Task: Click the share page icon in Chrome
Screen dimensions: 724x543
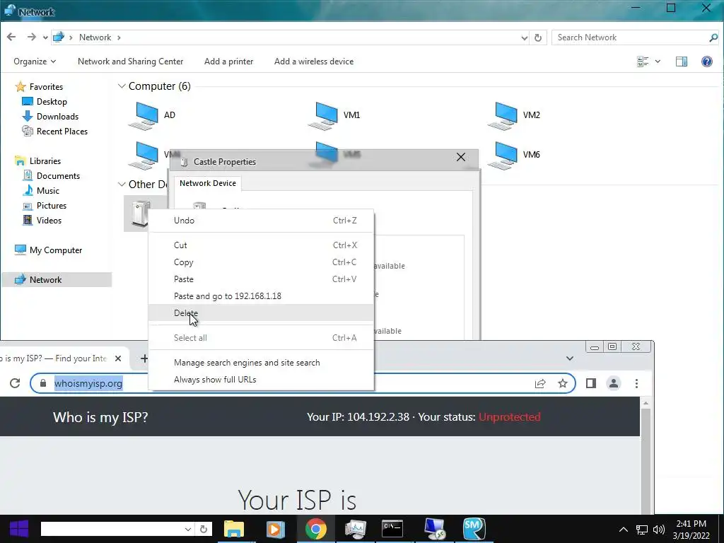Action: point(540,383)
